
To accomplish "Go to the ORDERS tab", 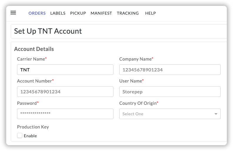I will (x=37, y=13).
